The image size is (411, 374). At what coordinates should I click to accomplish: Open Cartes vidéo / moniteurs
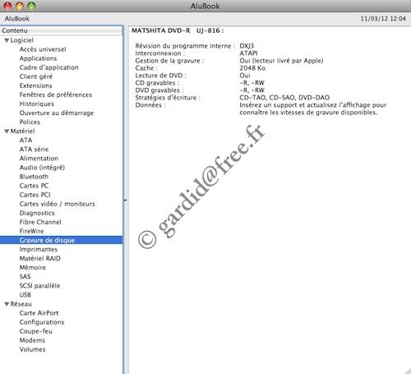58,204
